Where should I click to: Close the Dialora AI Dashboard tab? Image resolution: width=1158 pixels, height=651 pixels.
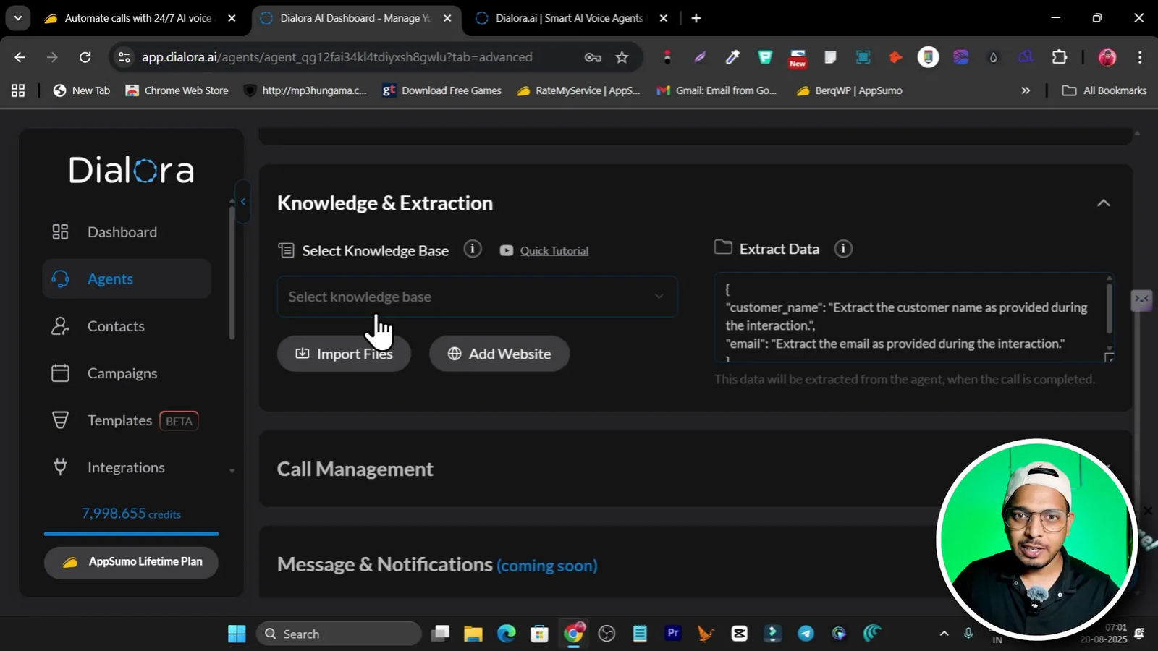pos(447,19)
